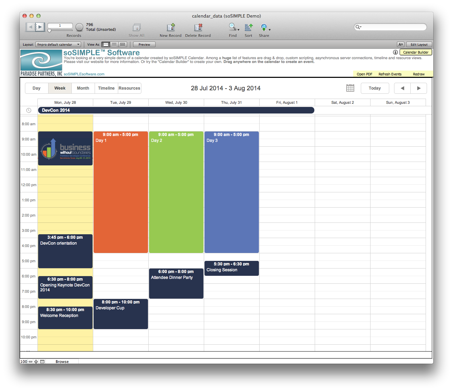
Task: Open the Find magnifier tool
Action: (x=233, y=27)
